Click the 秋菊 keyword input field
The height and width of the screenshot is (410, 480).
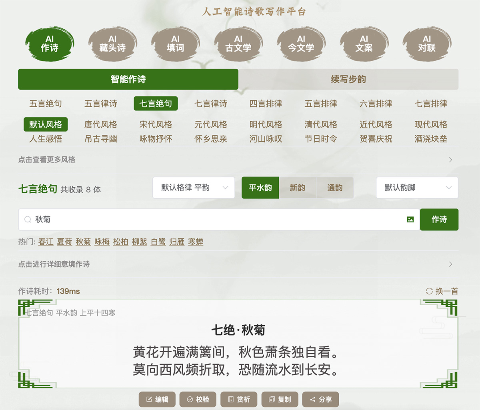(x=160, y=219)
